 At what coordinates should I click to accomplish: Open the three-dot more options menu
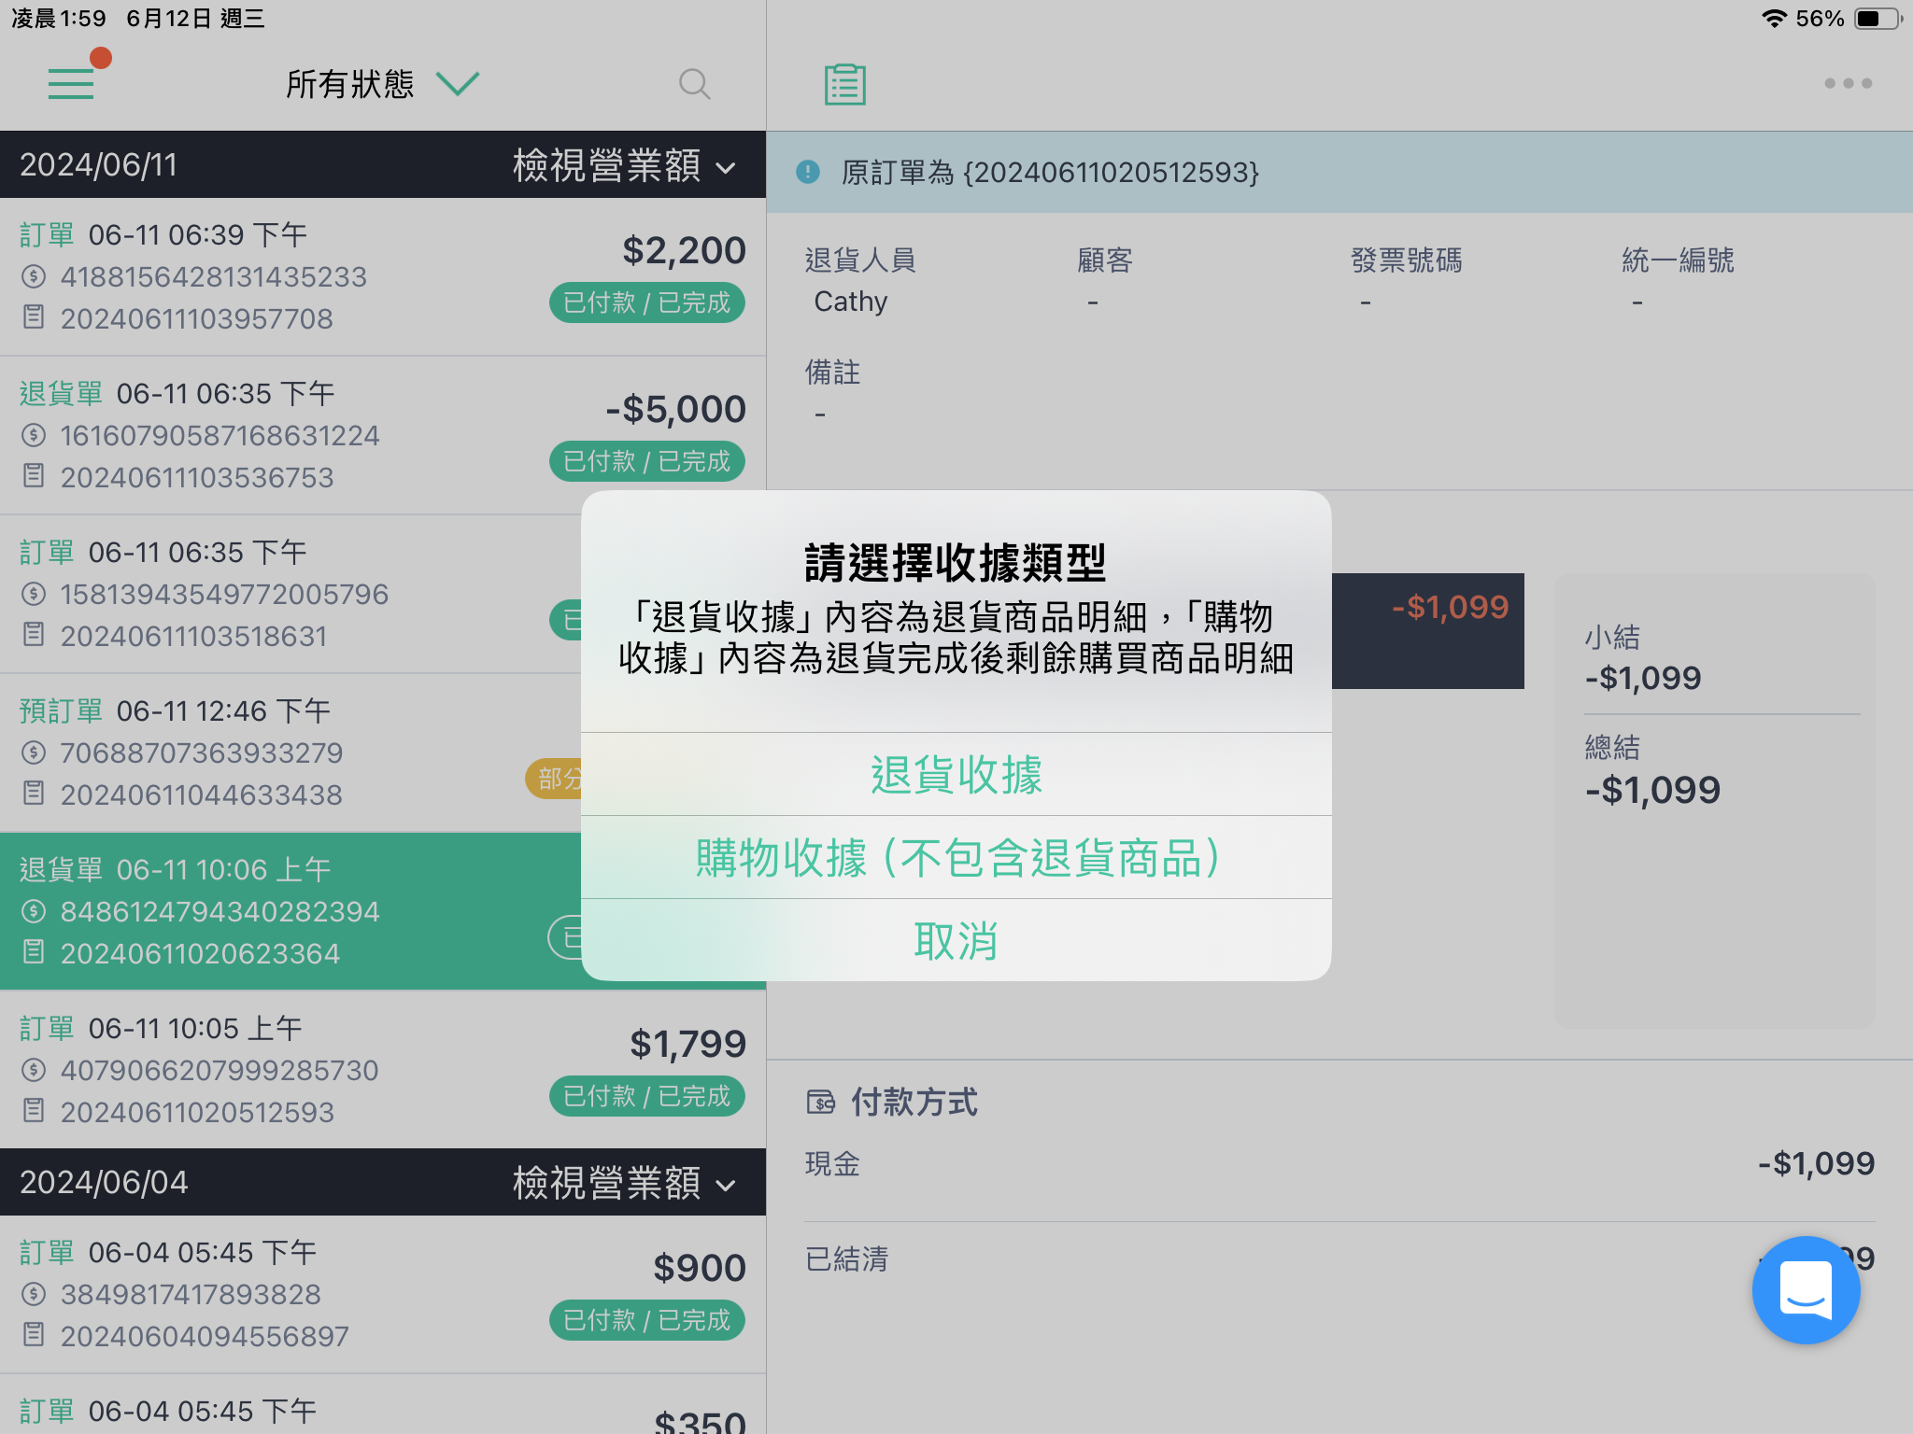point(1848,83)
